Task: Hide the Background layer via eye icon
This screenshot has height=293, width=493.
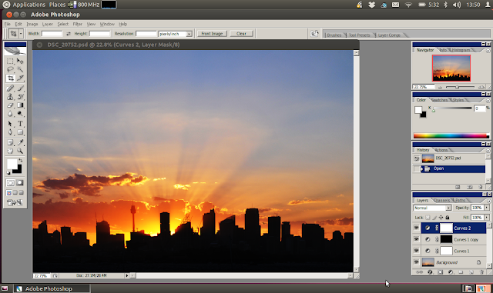Action: [x=417, y=262]
